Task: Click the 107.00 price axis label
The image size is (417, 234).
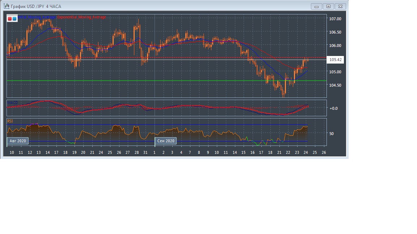Action: tap(335, 19)
